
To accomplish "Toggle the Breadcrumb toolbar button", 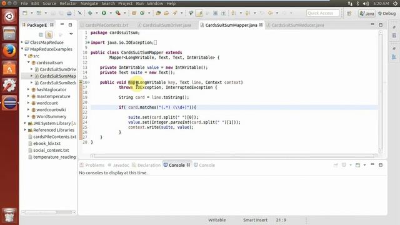I will tap(191, 13).
